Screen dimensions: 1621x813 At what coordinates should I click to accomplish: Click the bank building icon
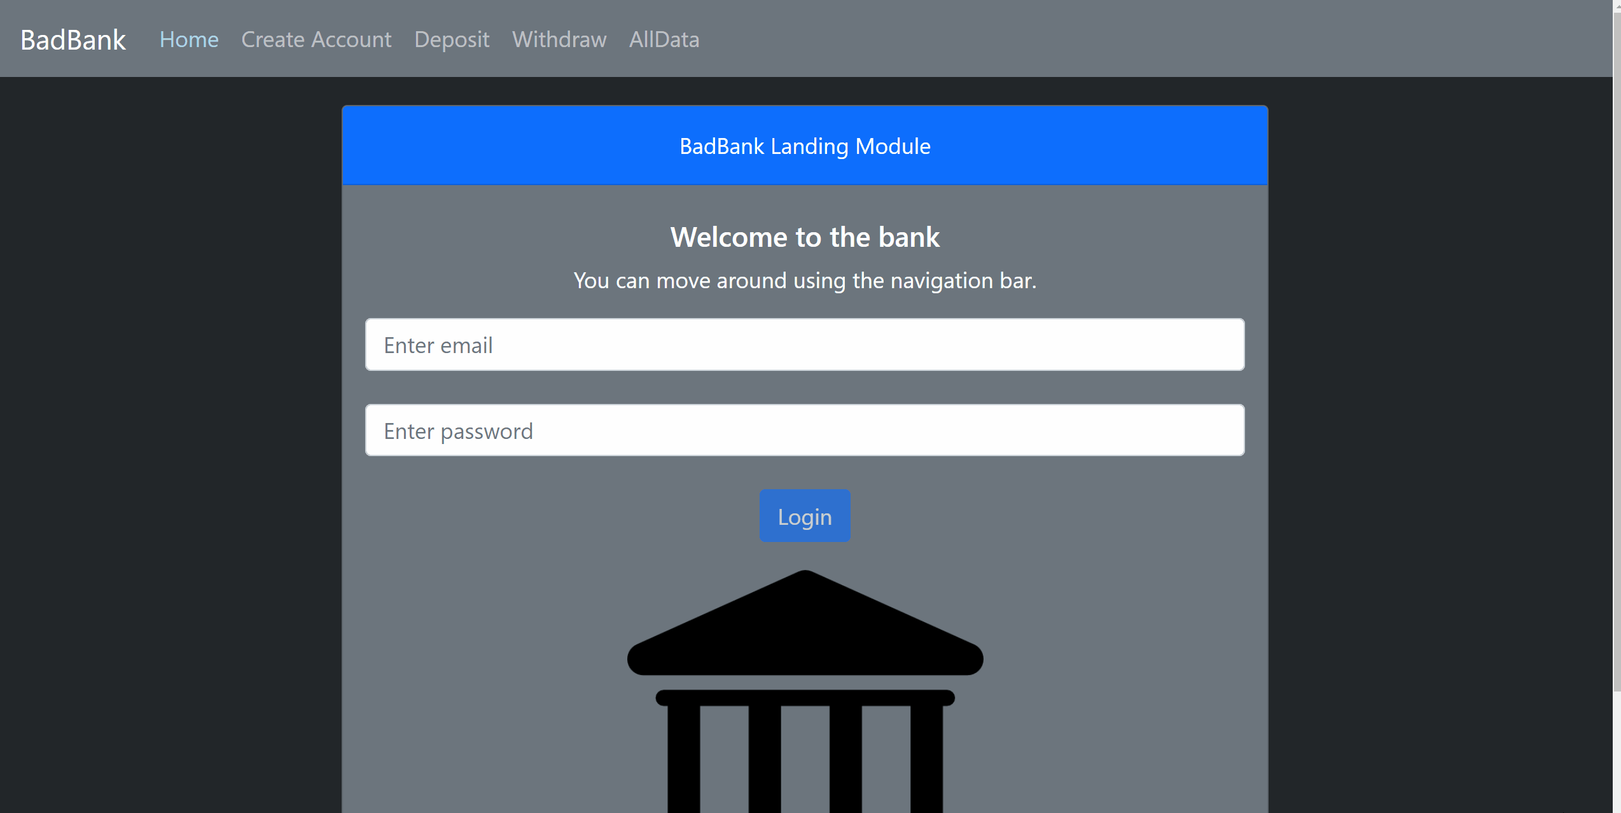805,630
